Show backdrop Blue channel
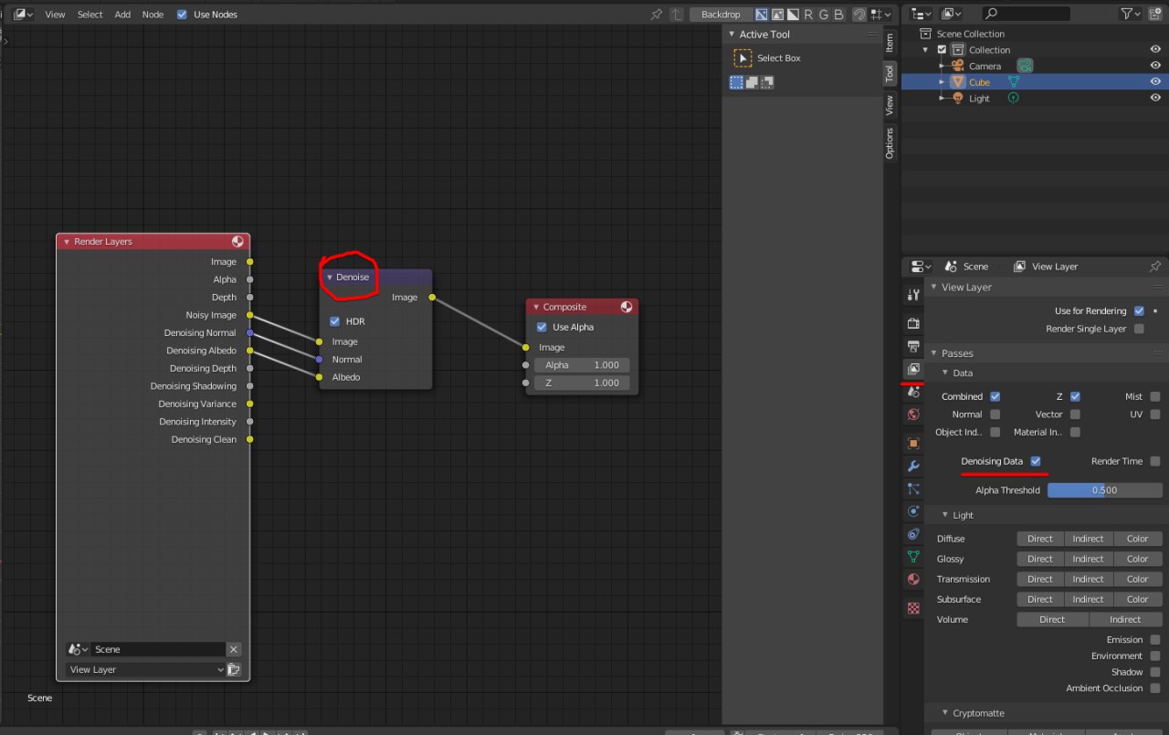This screenshot has width=1169, height=735. (x=838, y=15)
